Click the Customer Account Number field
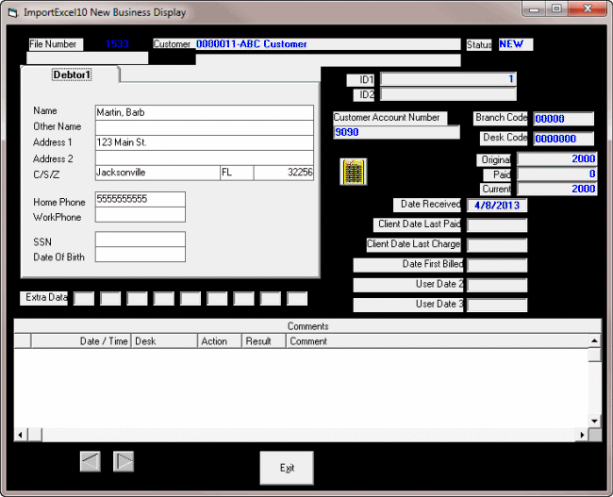The image size is (613, 497). pyautogui.click(x=395, y=133)
